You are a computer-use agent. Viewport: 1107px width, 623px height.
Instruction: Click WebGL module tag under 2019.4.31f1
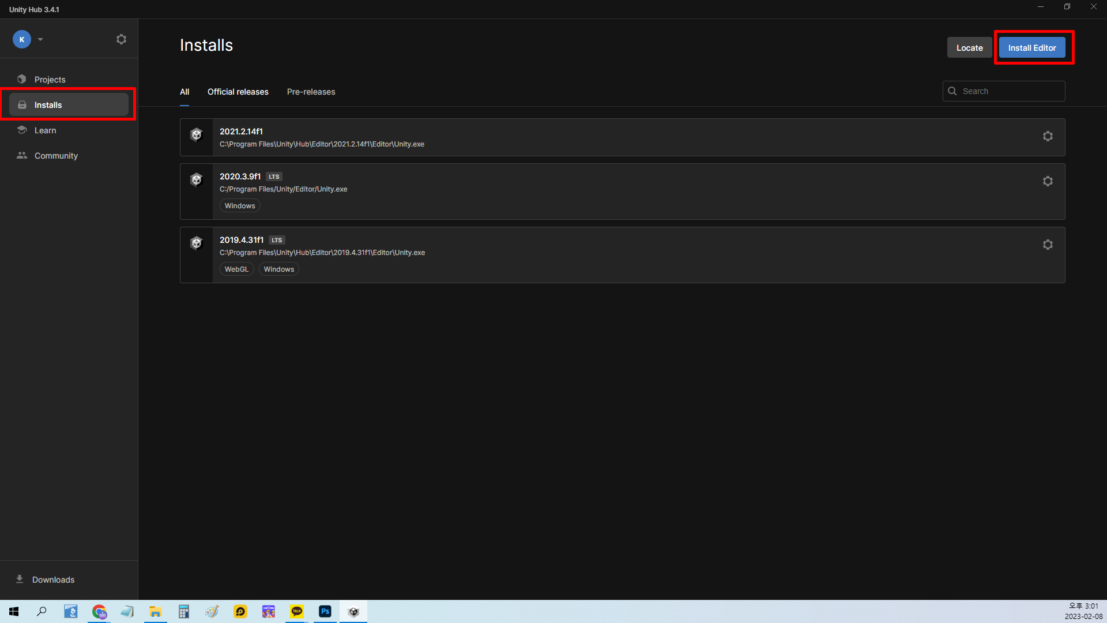236,269
